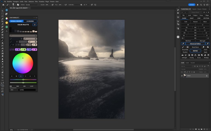Select the Move tool in the toolbar
The image size is (211, 131).
[2, 10]
